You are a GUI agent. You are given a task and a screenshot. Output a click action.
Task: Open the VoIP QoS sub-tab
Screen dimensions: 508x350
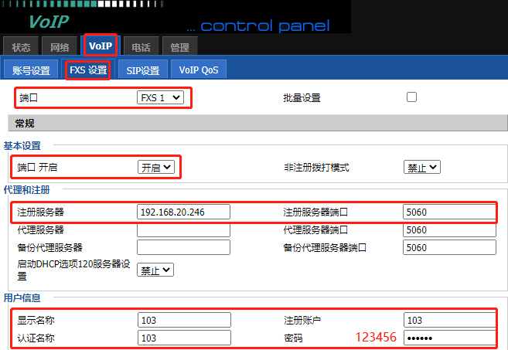(199, 70)
